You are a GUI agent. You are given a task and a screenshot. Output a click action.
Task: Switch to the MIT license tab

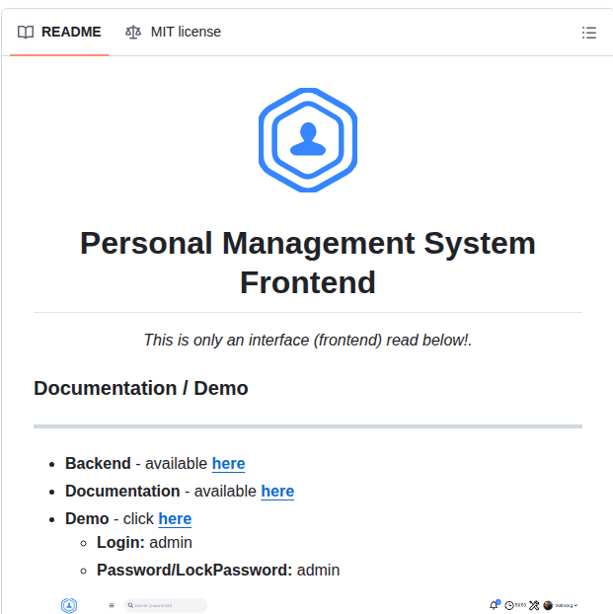coord(173,32)
